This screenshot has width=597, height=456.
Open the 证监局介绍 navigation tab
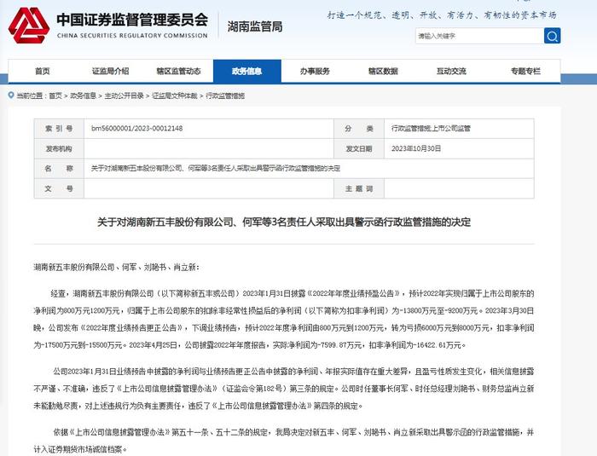point(110,72)
